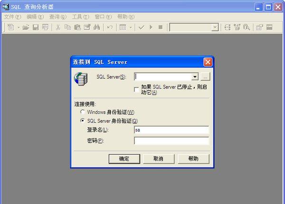Click the Cut scissors icon
This screenshot has width=285, height=204.
58,28
